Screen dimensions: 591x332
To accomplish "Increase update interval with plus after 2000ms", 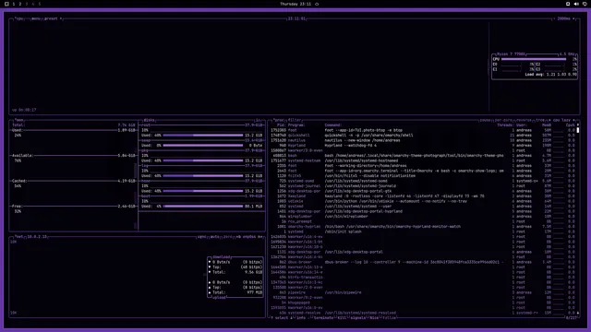I will pos(574,18).
